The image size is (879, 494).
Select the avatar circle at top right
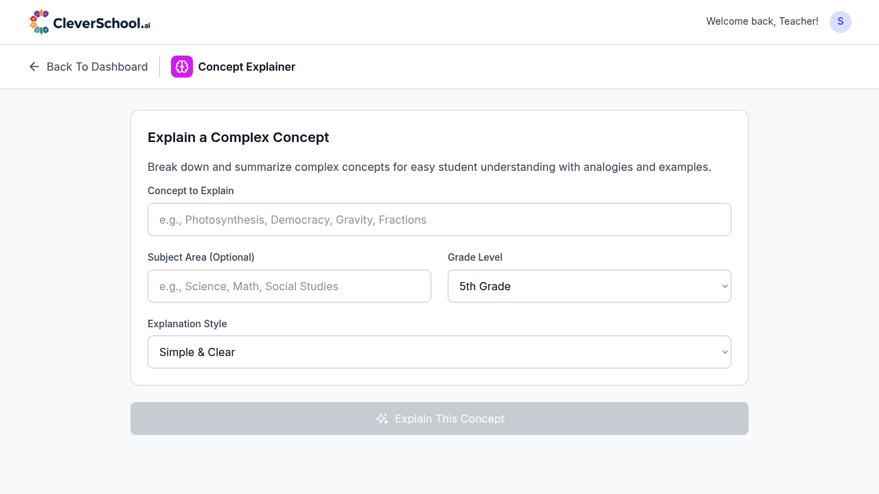(x=841, y=21)
